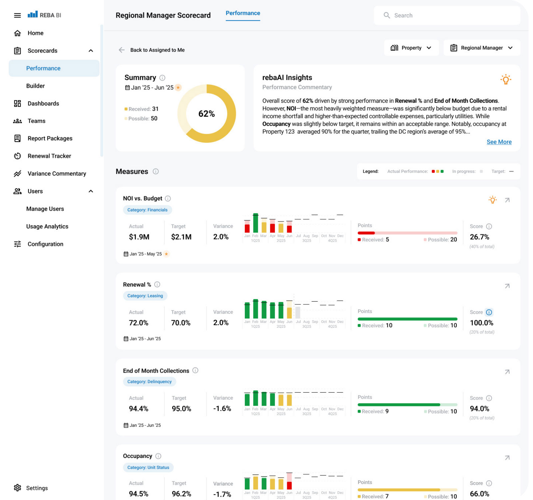The width and height of the screenshot is (533, 500).
Task: Click the Renewal Tracker clock icon
Action: click(x=17, y=156)
